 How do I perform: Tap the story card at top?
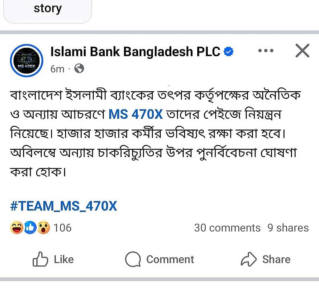[48, 11]
